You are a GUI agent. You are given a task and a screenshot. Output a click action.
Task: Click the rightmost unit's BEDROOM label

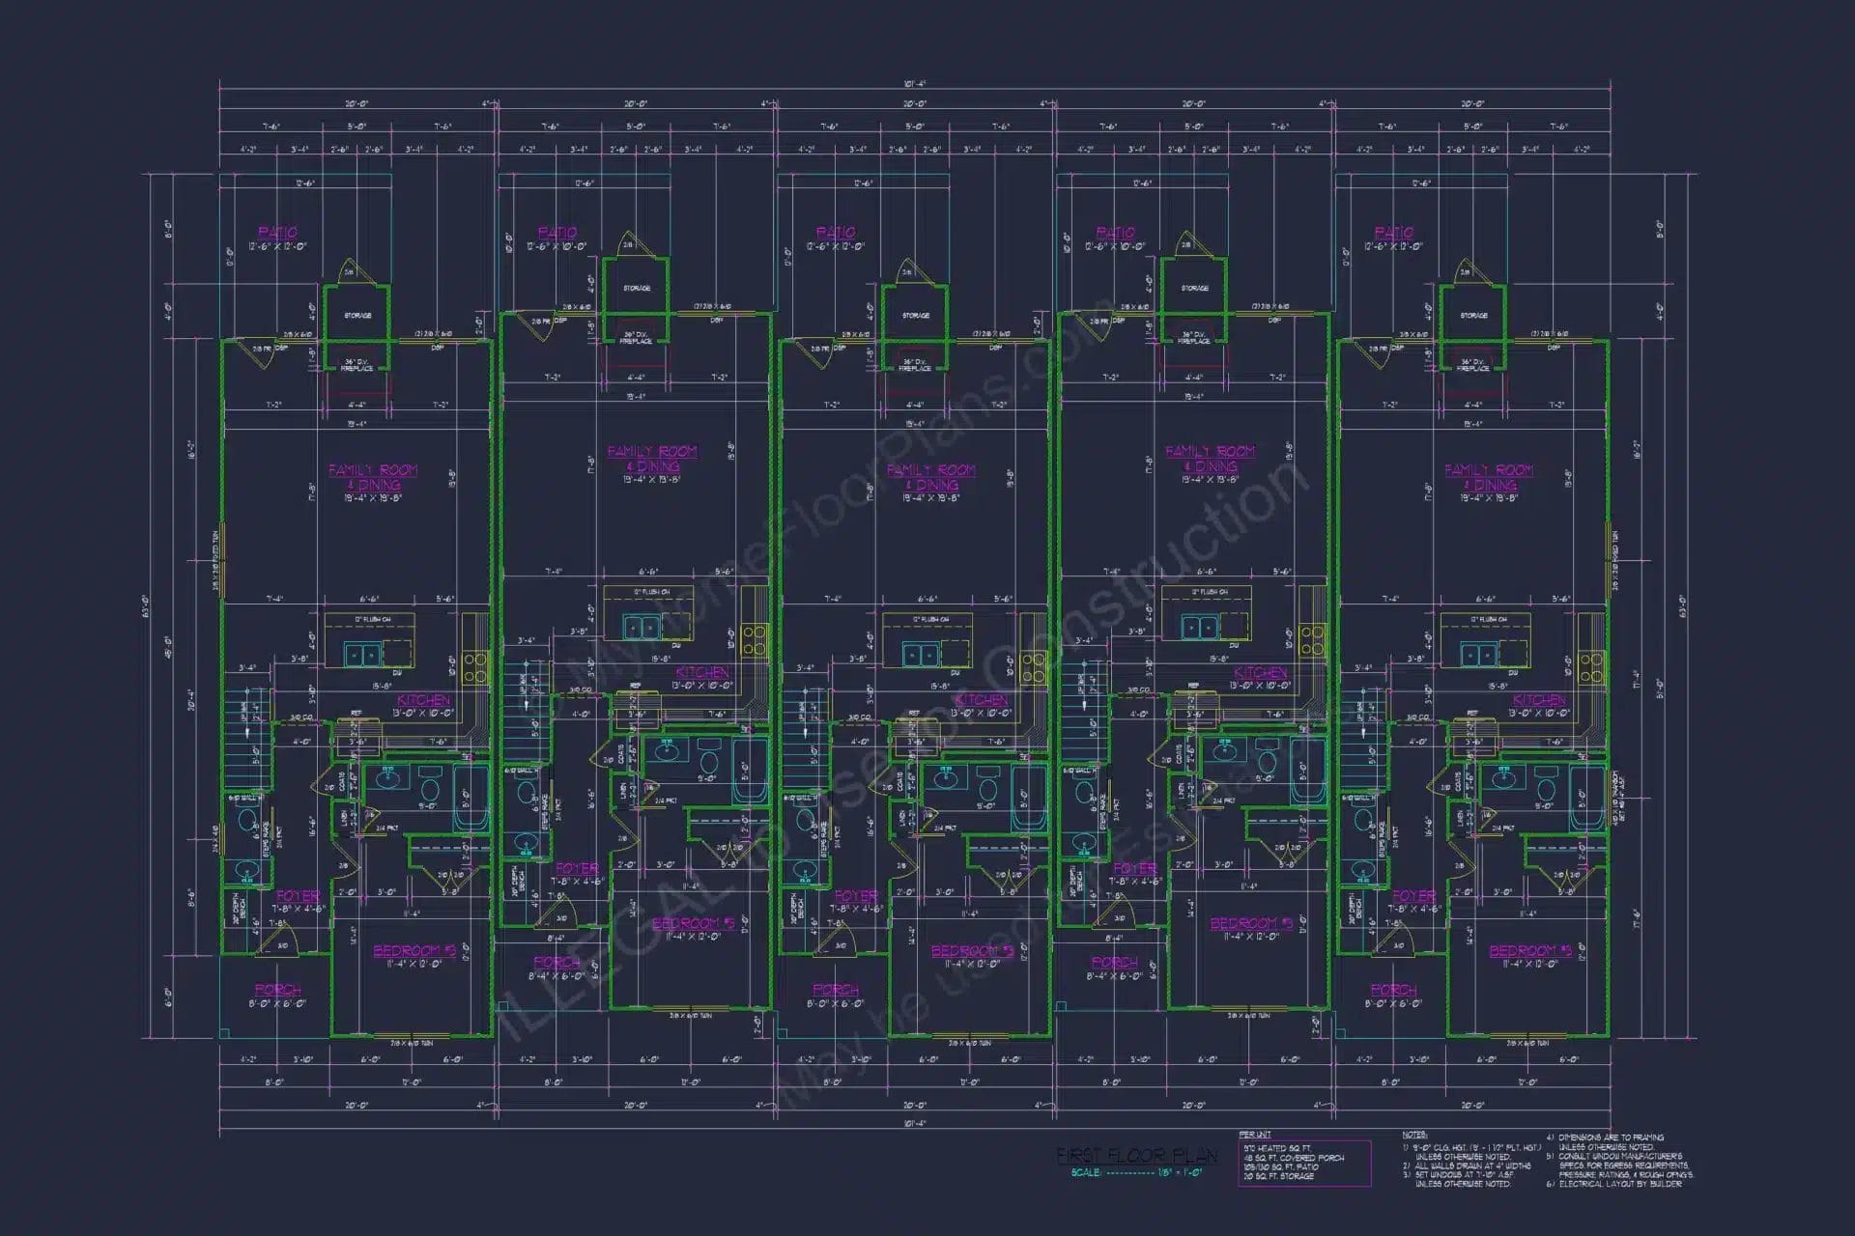coord(1529,951)
